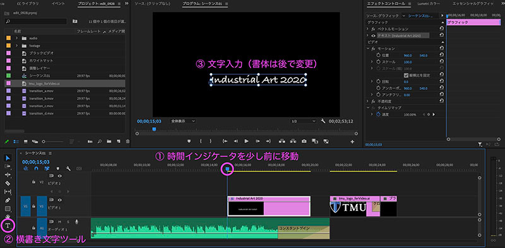505x248 pixels.
Task: Toggle visibility eye of Video 1 track
Action: pos(59,200)
